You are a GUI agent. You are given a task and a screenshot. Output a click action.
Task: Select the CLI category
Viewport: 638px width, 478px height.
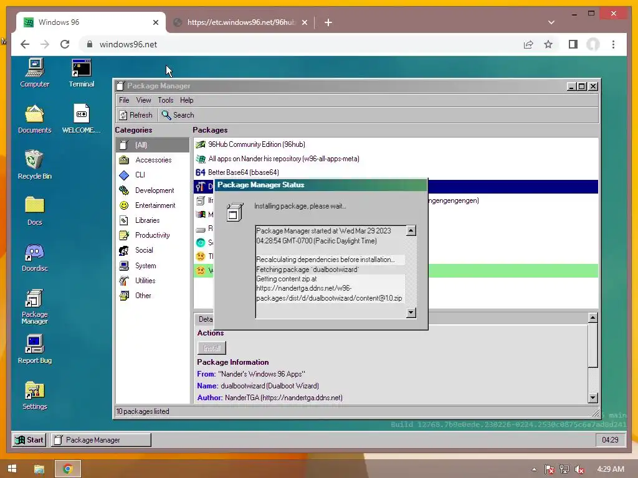click(x=153, y=175)
